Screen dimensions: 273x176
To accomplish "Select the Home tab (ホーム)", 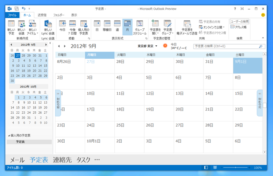I will 27,15.
